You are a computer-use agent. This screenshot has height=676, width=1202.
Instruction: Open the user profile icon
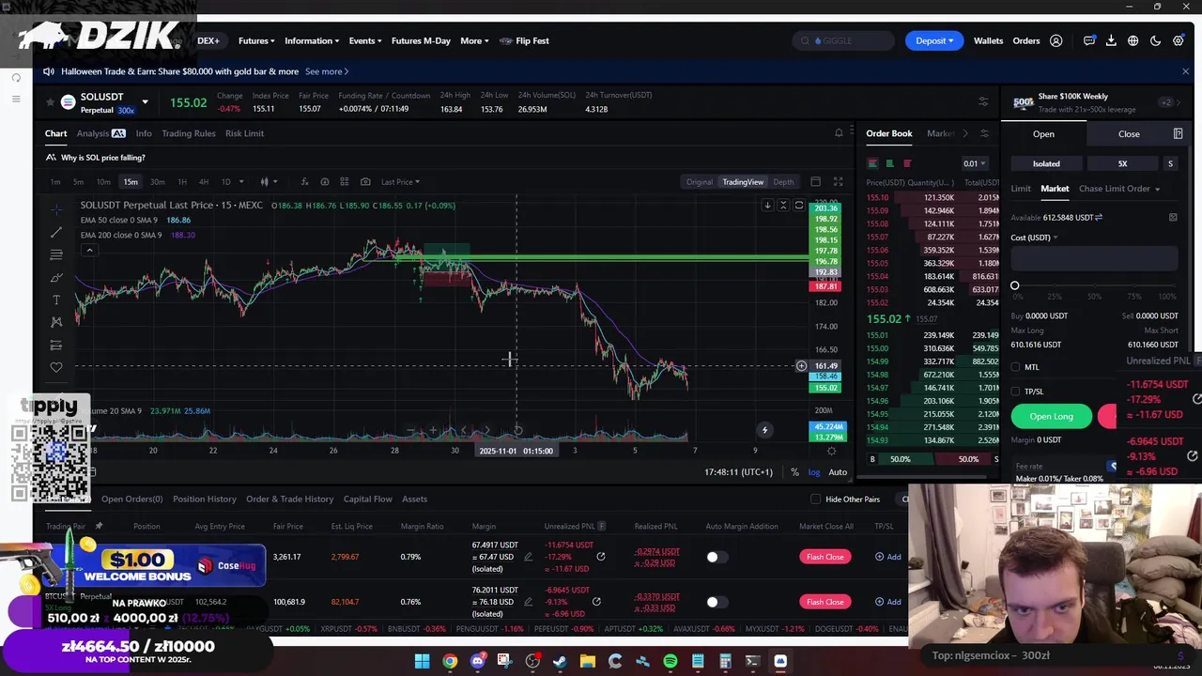[x=1056, y=40]
